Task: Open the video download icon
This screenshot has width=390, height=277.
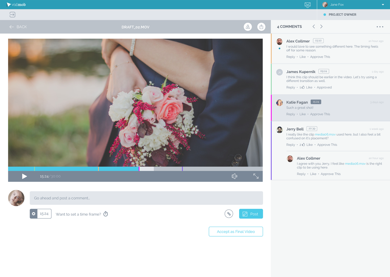Action: point(248,27)
